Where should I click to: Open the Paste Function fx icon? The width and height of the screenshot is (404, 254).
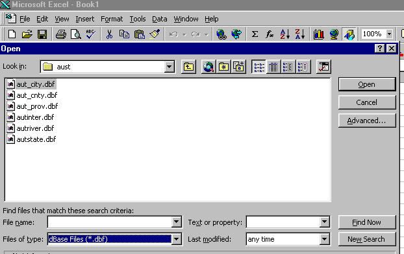tap(270, 34)
